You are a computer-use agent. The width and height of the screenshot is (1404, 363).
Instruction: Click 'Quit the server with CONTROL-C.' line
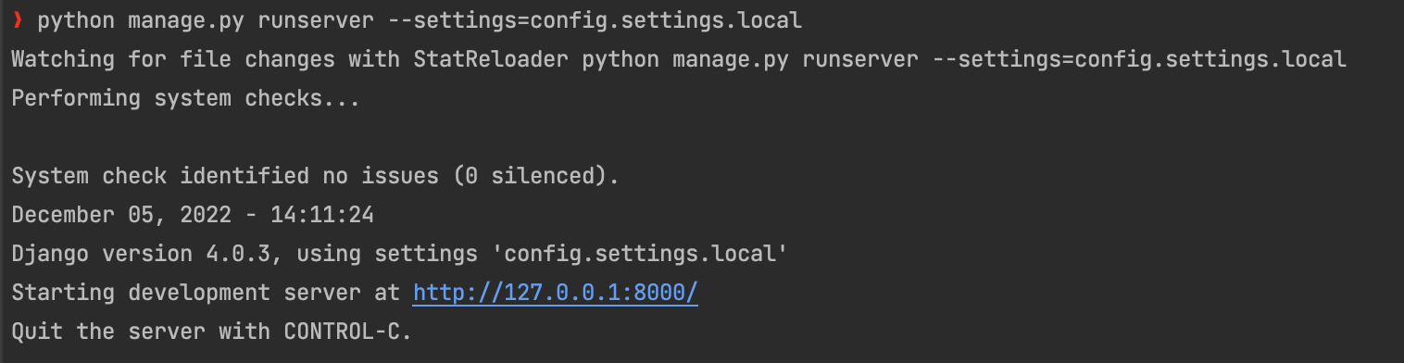point(211,332)
